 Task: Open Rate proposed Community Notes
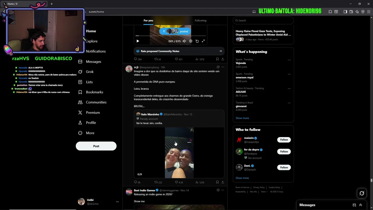179,51
